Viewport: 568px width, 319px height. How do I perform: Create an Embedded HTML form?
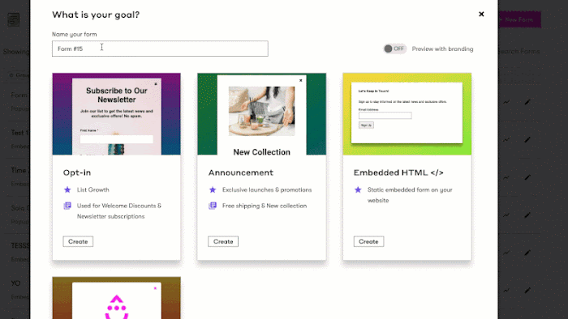pyautogui.click(x=368, y=241)
